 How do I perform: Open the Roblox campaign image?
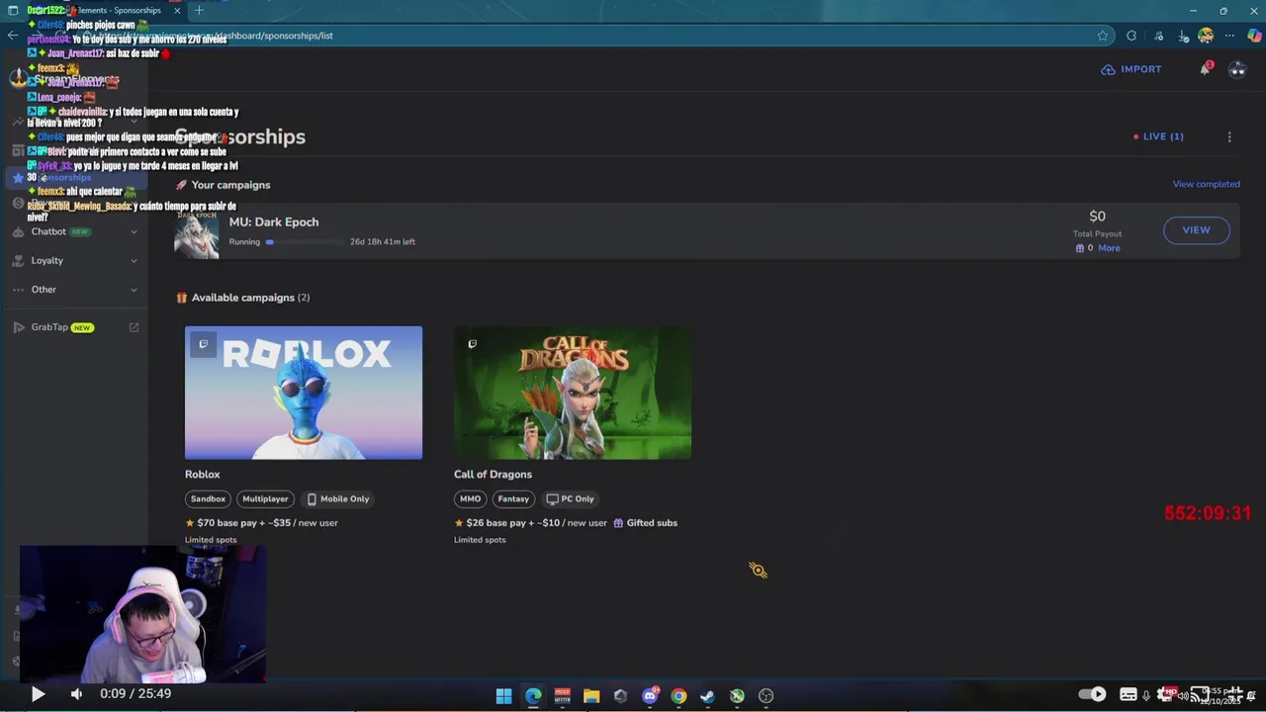tap(304, 393)
